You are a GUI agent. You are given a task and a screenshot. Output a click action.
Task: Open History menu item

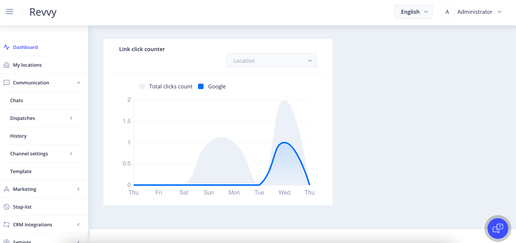pos(18,136)
